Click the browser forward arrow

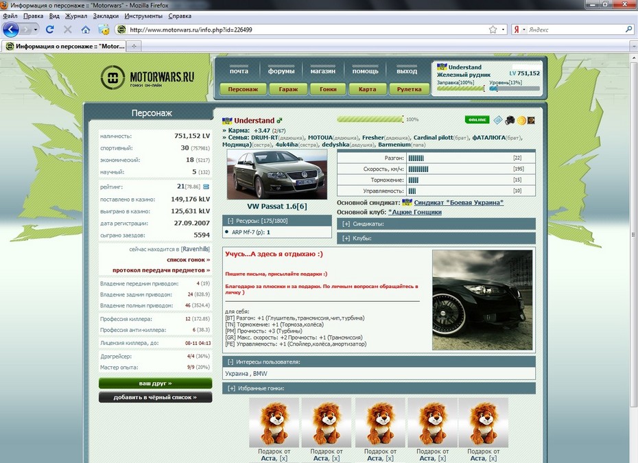click(x=25, y=29)
